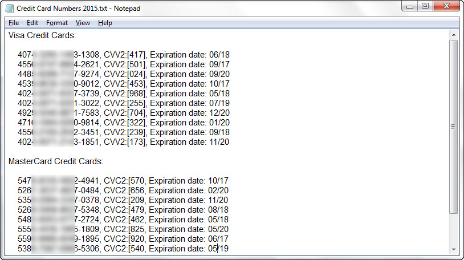464x260 pixels.
Task: Open the Edit menu
Action: [32, 23]
